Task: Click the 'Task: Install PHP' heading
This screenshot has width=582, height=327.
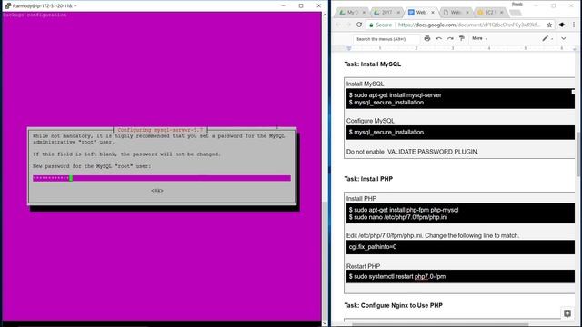Action: 368,179
